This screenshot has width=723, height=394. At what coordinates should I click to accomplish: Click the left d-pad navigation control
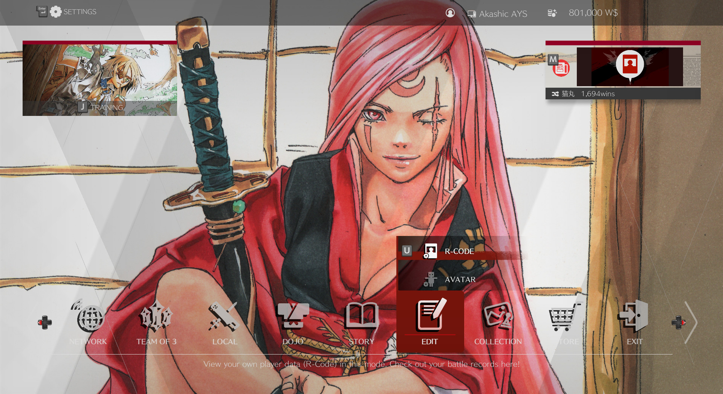click(x=44, y=322)
